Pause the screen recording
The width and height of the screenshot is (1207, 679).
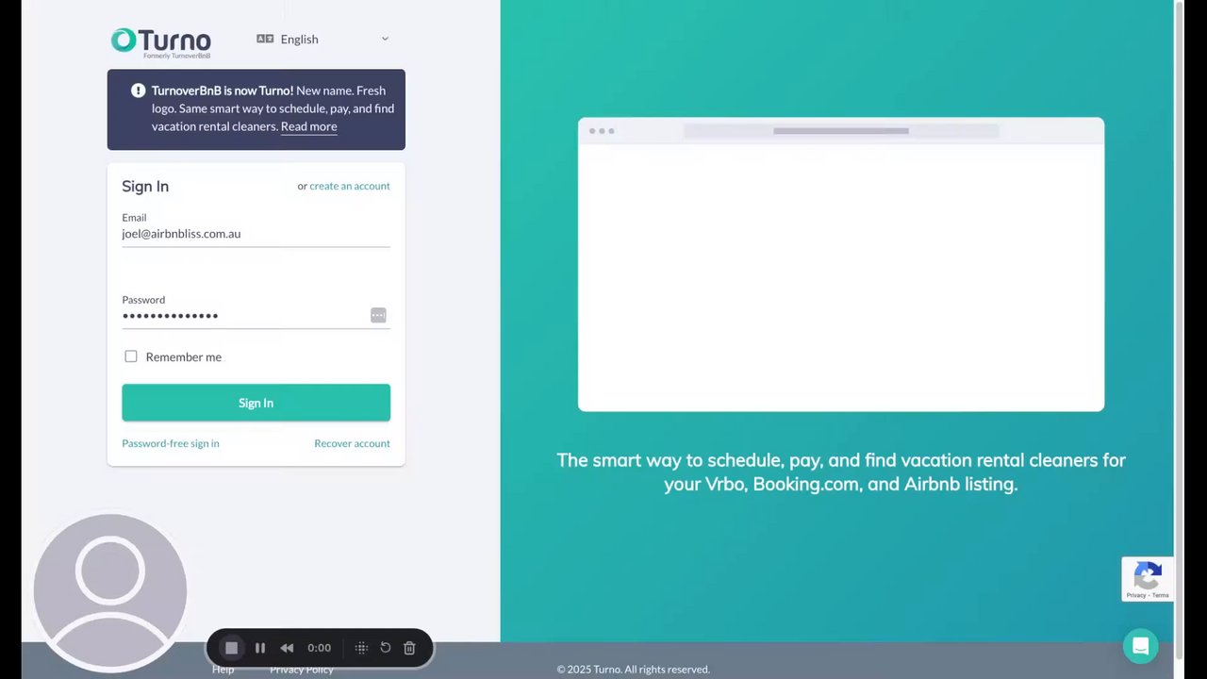260,648
